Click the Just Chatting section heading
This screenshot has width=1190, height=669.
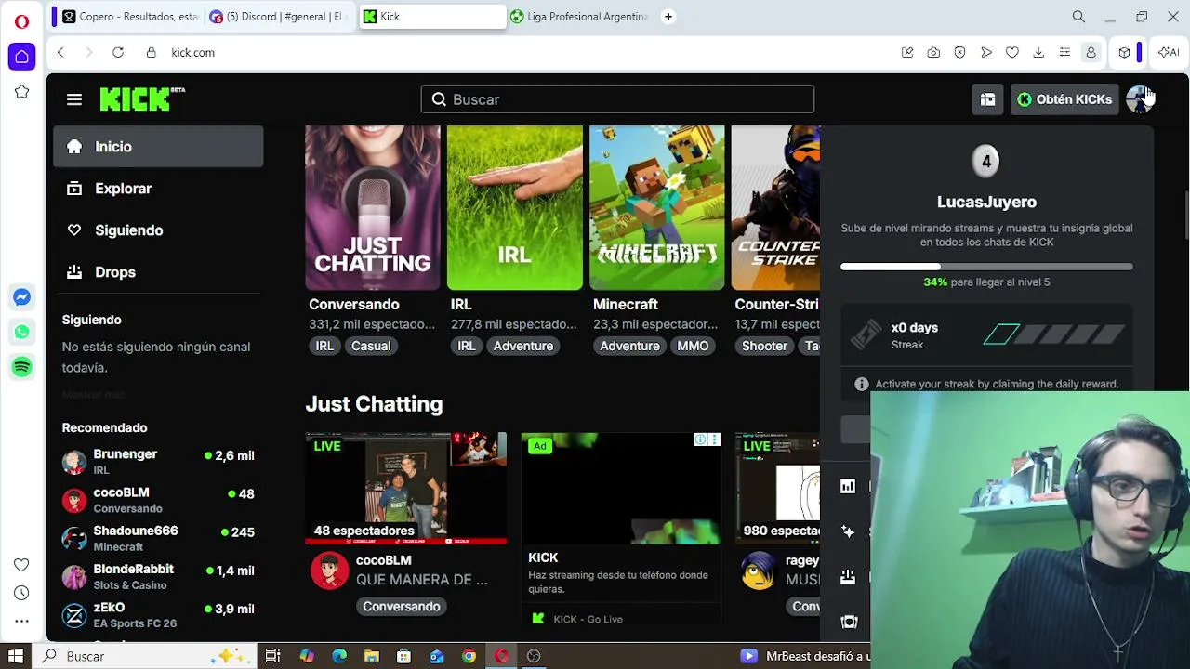[374, 404]
